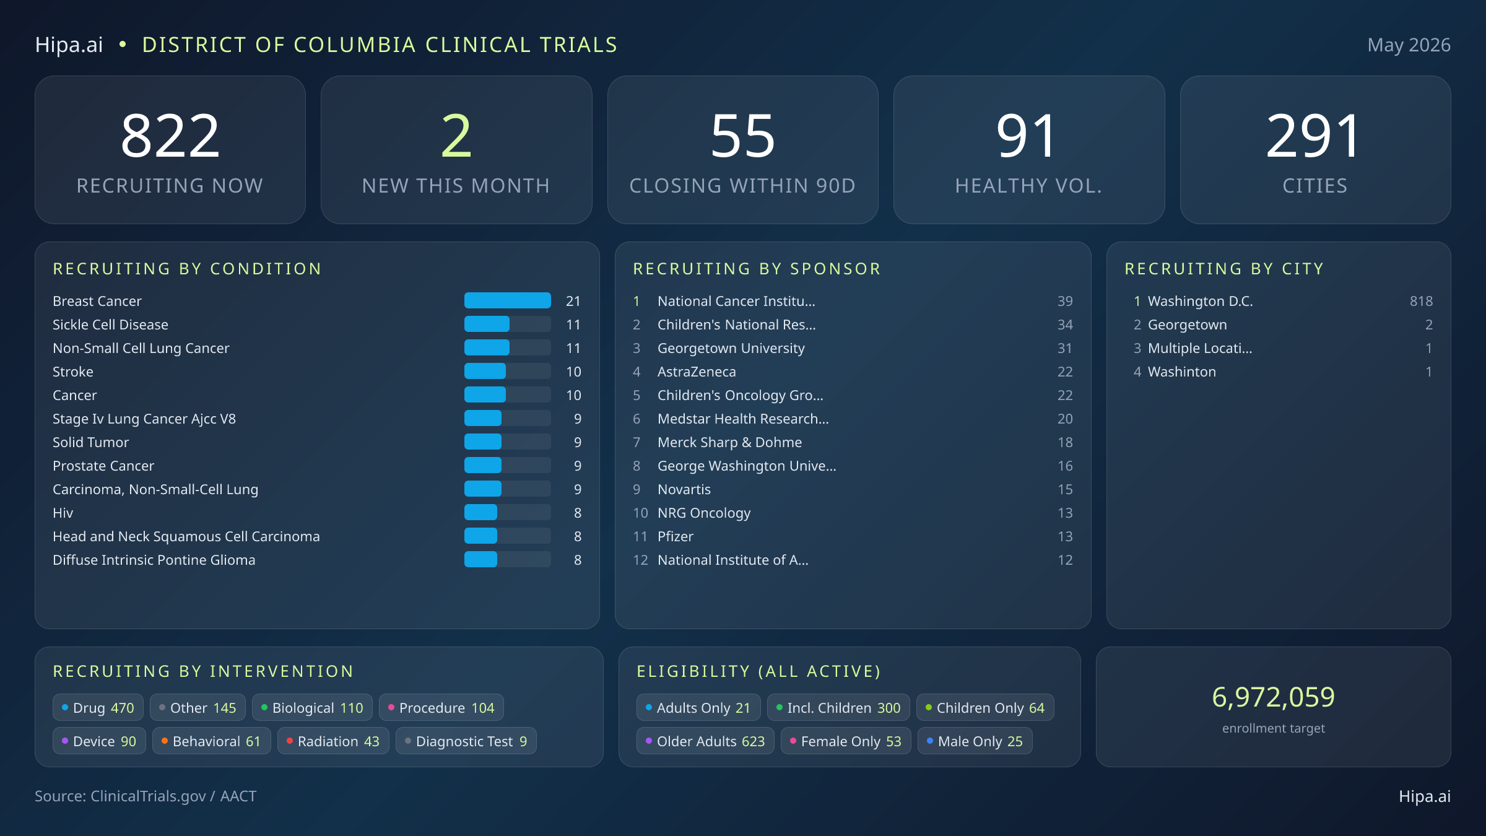This screenshot has width=1486, height=836.
Task: Open George Washington Unive... row
Action: (x=853, y=466)
